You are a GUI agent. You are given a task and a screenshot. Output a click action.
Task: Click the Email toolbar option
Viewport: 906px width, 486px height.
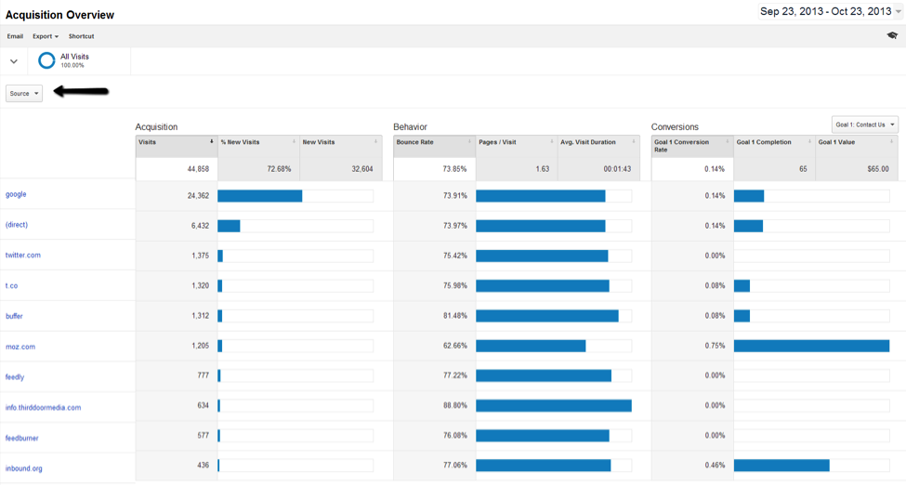click(x=15, y=36)
